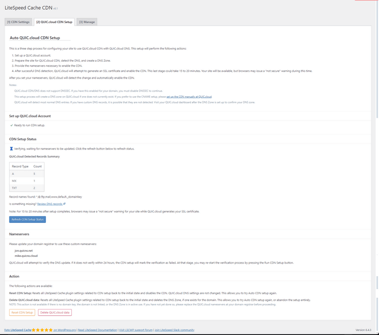379x335 pixels.
Task: Click the hourglass icon beside Verifying status
Action: click(11, 149)
